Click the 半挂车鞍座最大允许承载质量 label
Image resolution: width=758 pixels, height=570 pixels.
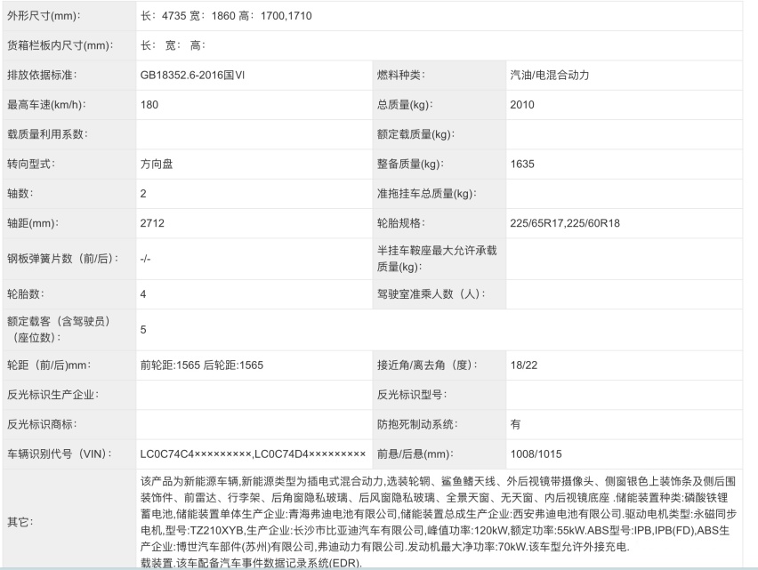click(437, 259)
